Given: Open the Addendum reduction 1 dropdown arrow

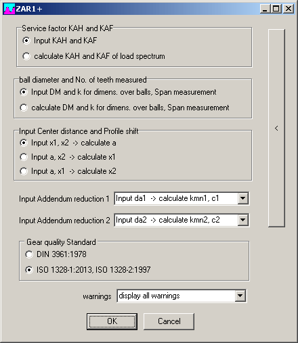Looking at the screenshot, I should (242, 198).
